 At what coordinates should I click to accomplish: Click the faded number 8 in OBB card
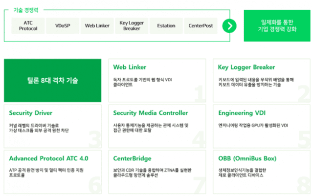coord(303,185)
